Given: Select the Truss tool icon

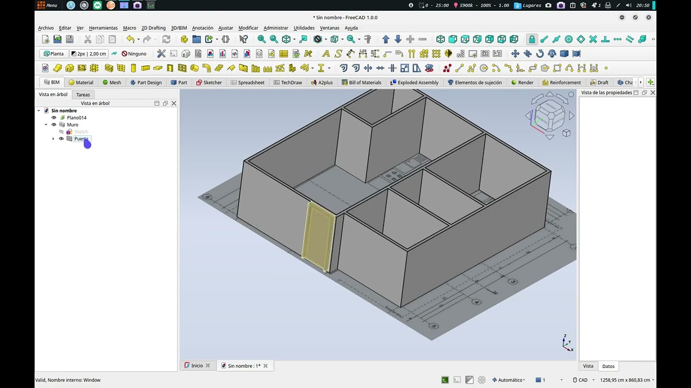Looking at the screenshot, I should pos(280,68).
